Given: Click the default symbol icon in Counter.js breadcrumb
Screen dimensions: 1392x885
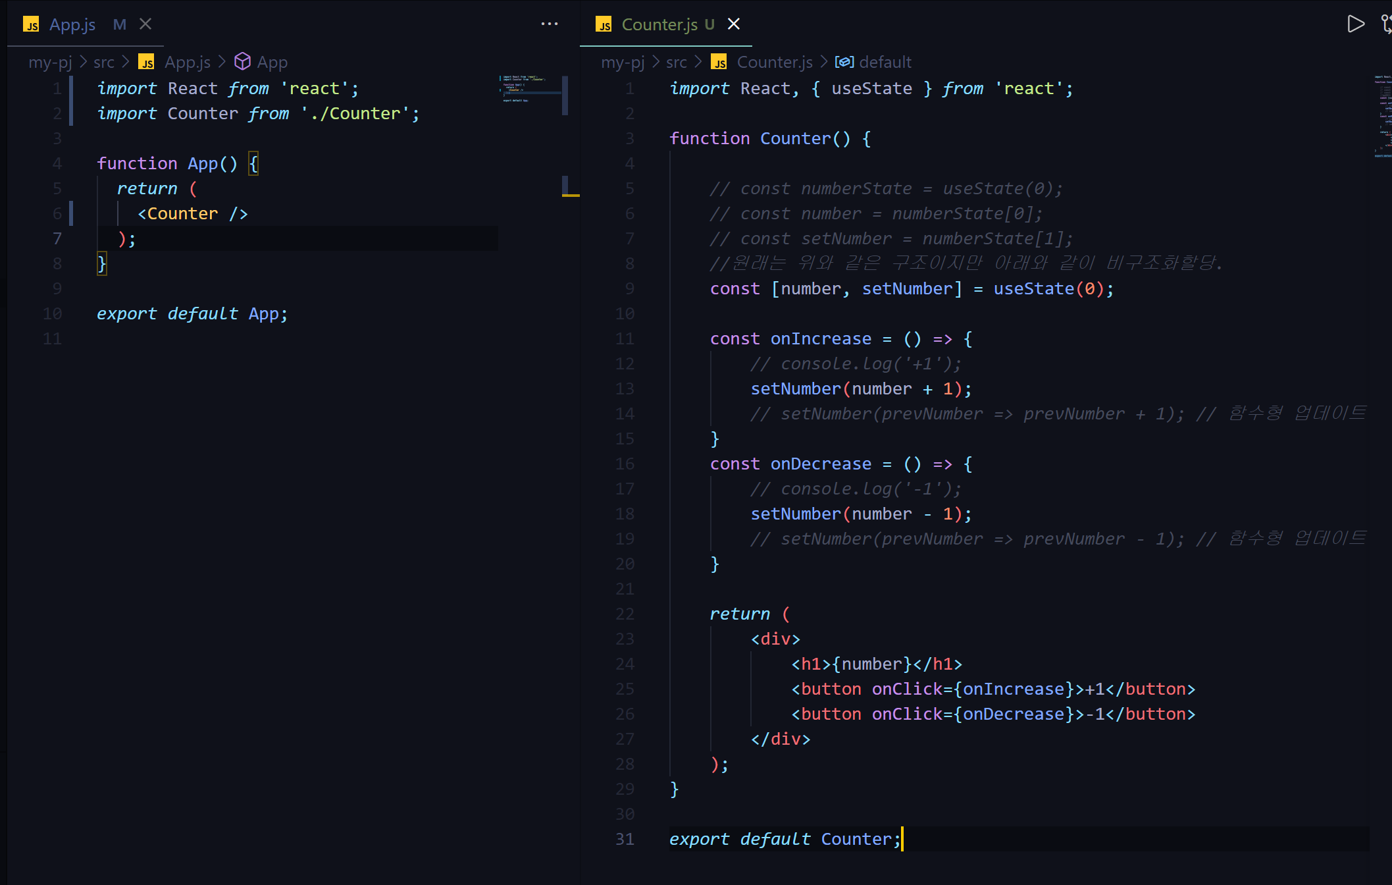Looking at the screenshot, I should click(x=844, y=63).
